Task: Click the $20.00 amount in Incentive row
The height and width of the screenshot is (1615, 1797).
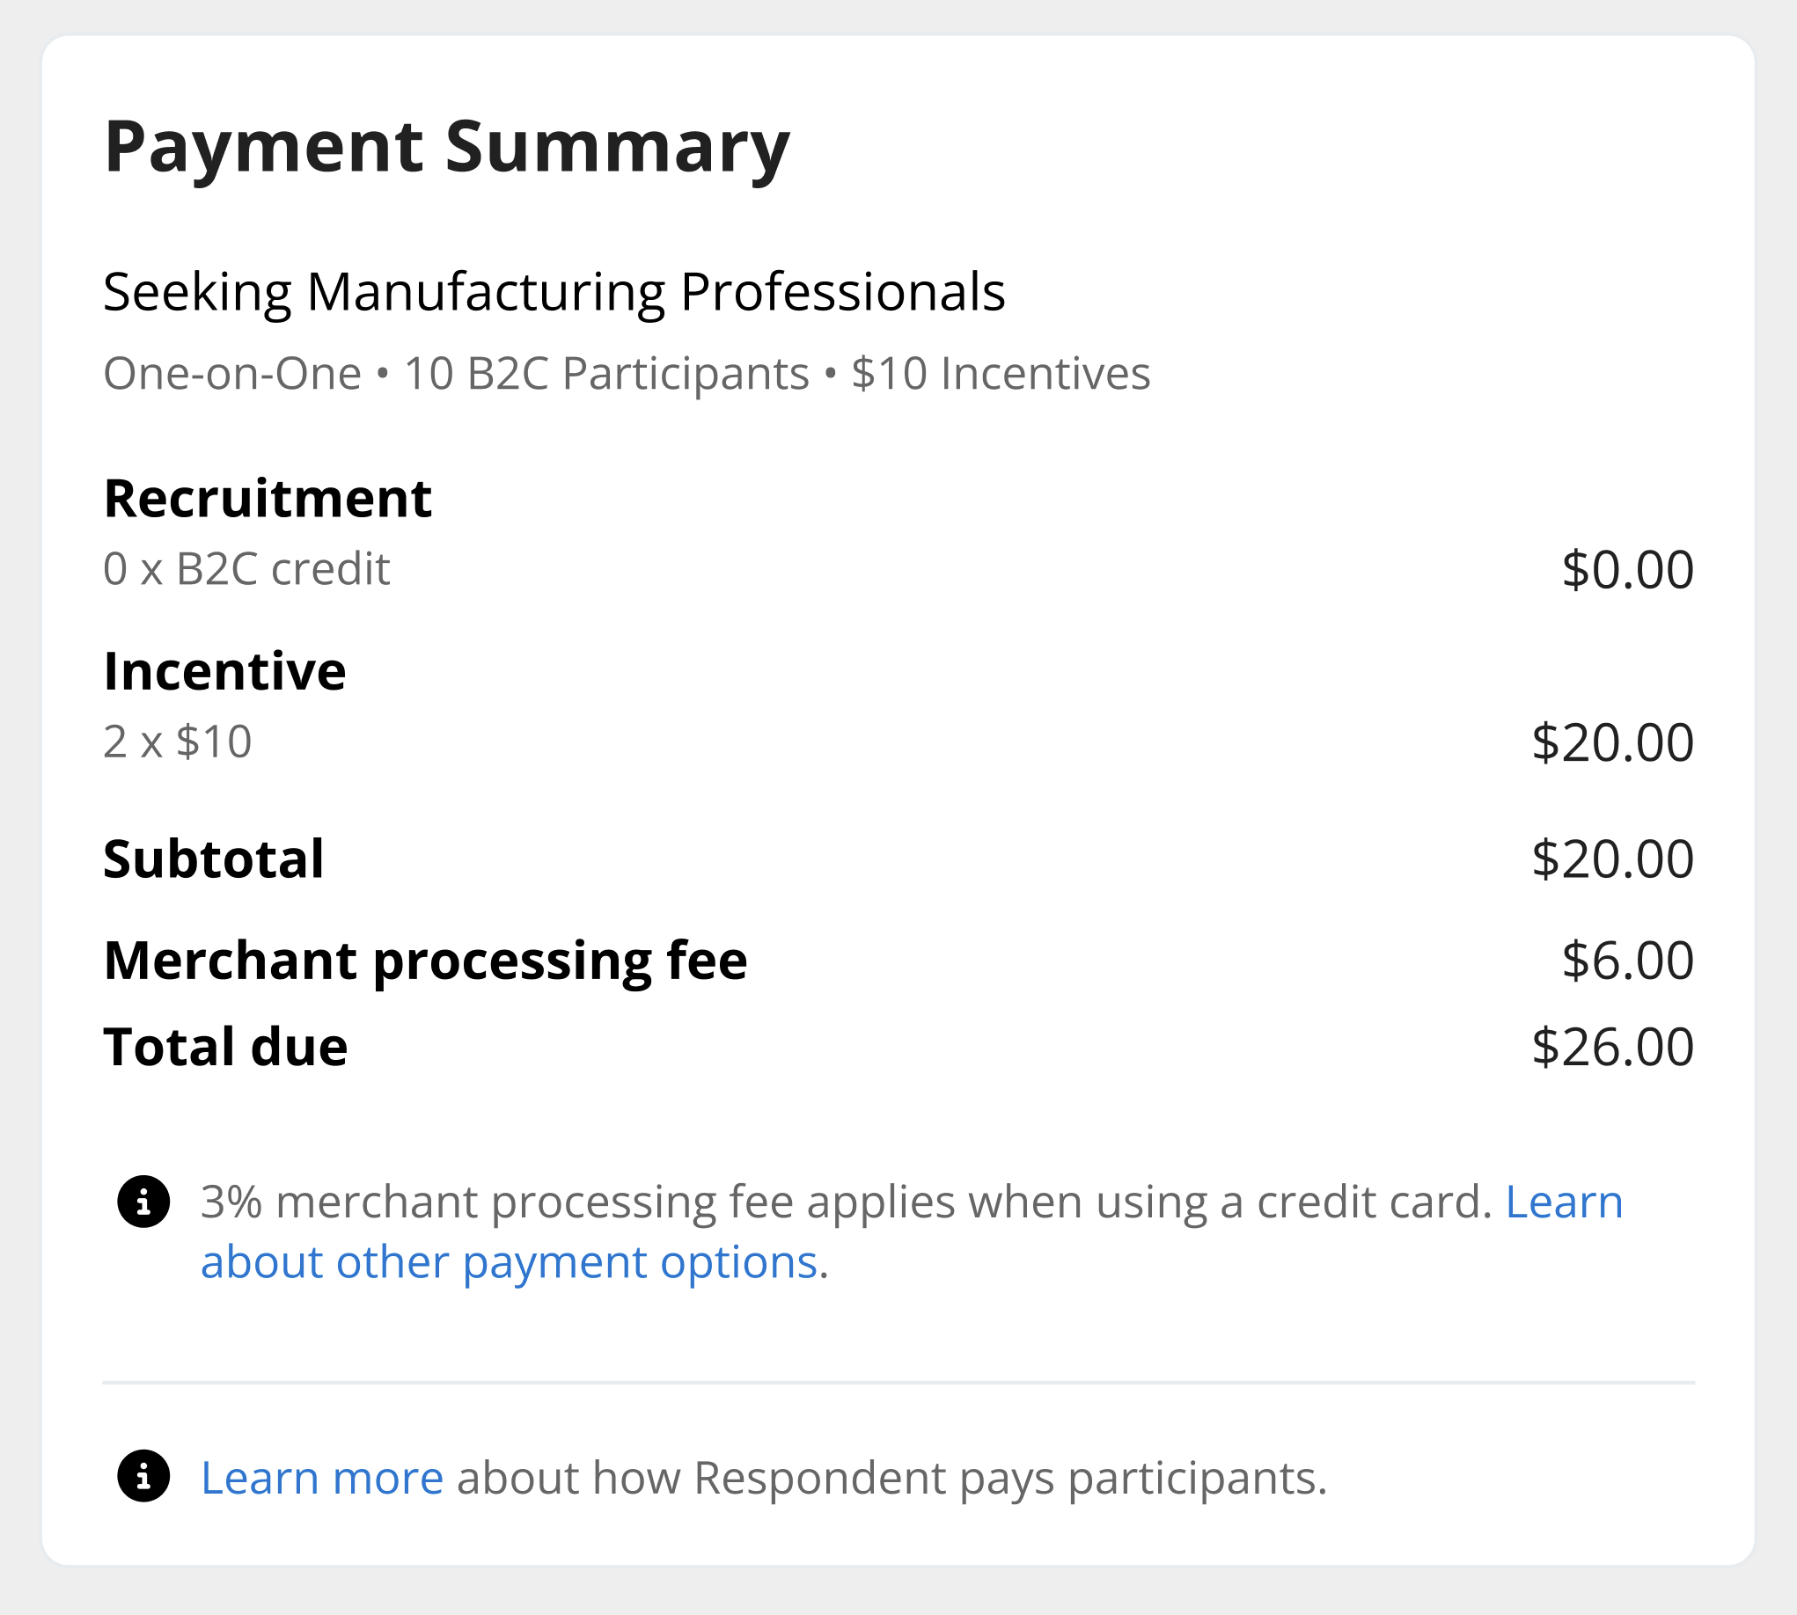Action: (1612, 742)
